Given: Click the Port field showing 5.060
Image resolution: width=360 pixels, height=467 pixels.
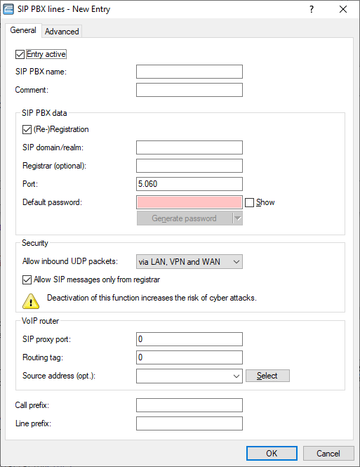Looking at the screenshot, I should coord(189,184).
